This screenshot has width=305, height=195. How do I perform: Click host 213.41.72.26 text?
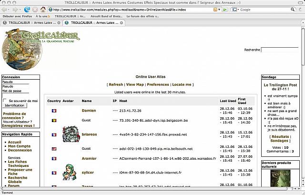pos(130,111)
